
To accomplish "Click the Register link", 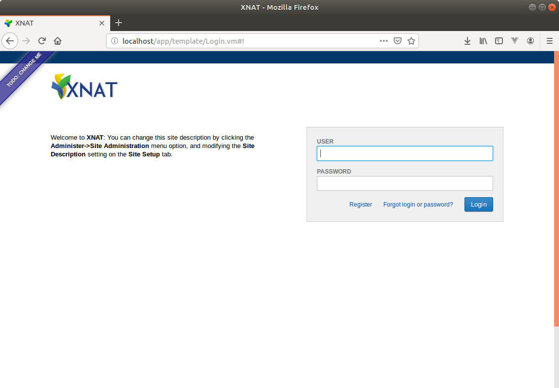I will click(360, 205).
